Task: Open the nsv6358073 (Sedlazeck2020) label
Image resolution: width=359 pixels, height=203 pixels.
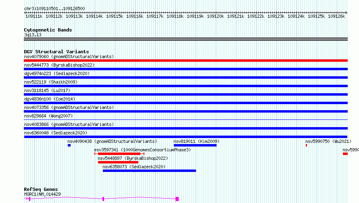Action: pyautogui.click(x=134, y=167)
